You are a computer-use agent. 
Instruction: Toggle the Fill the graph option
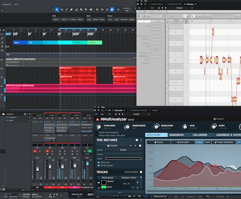[x=98, y=165]
